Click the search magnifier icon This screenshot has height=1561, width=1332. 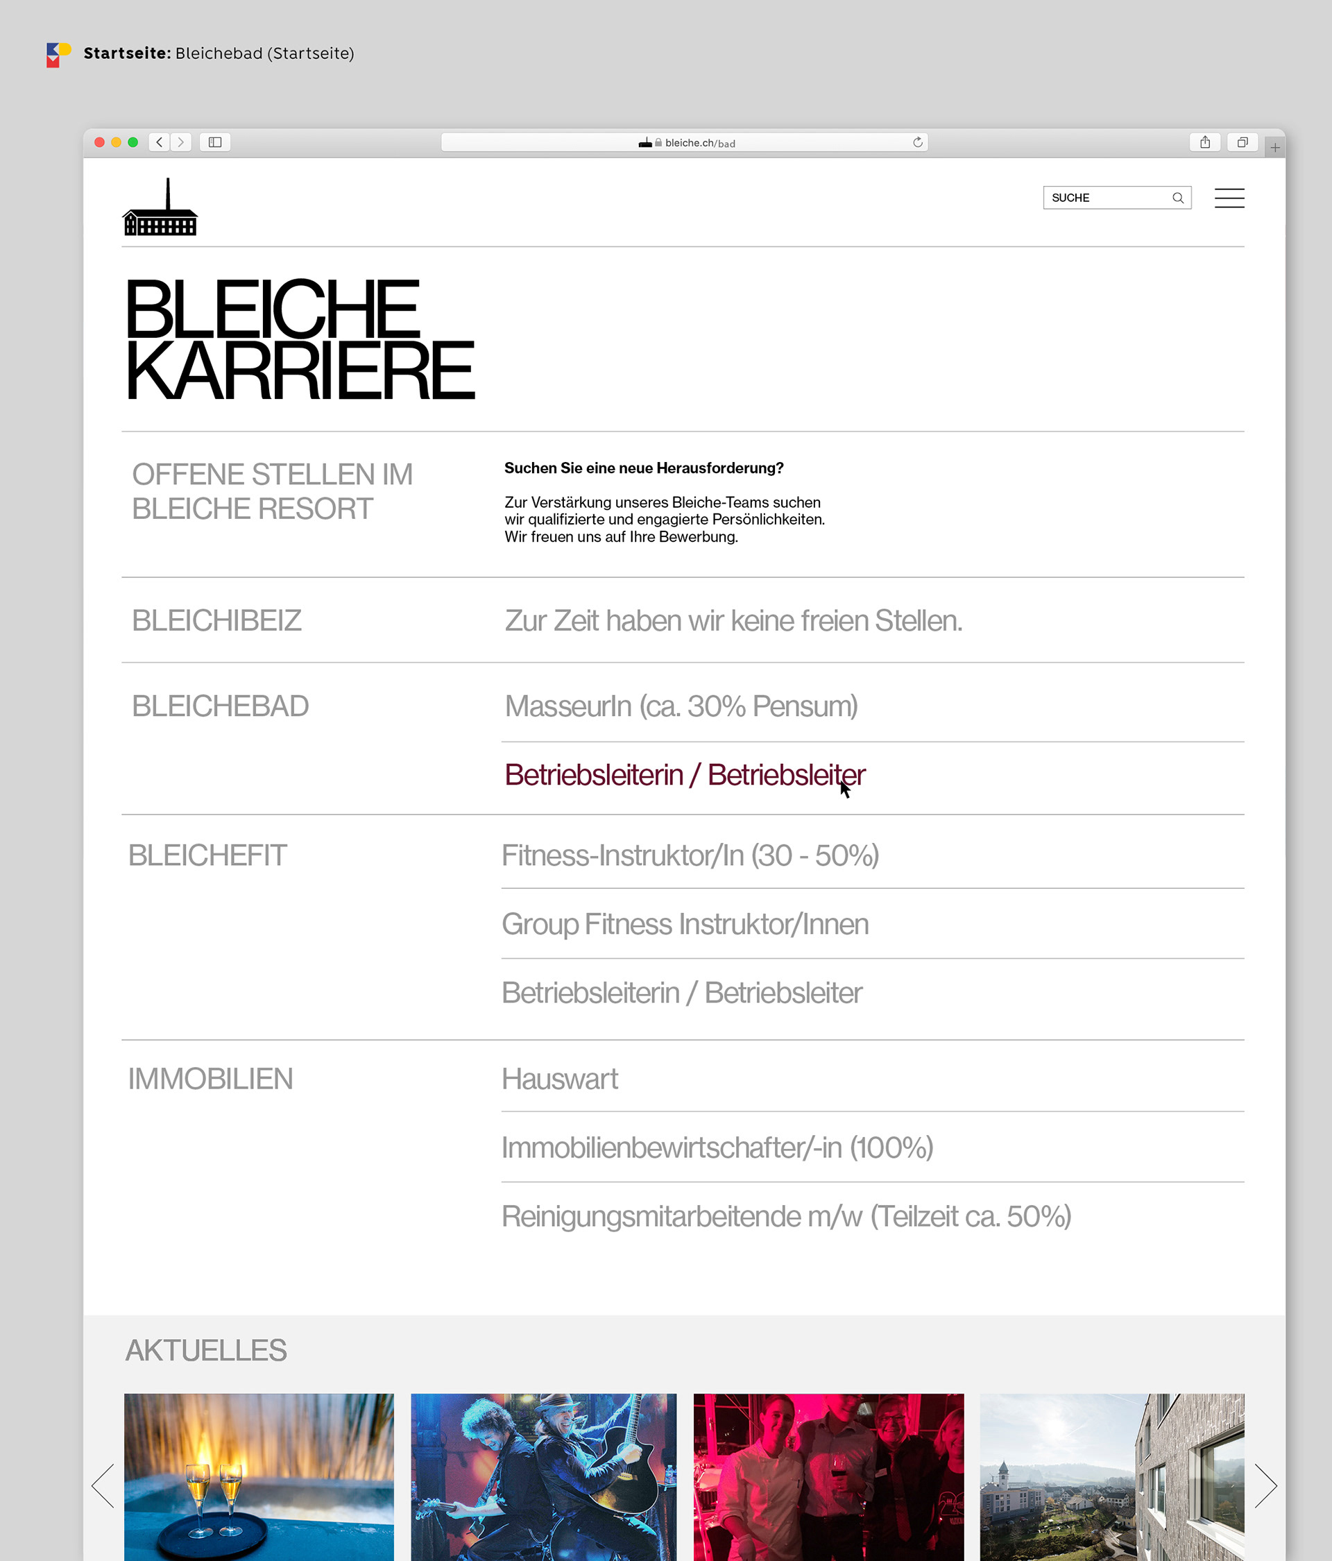[x=1177, y=198]
